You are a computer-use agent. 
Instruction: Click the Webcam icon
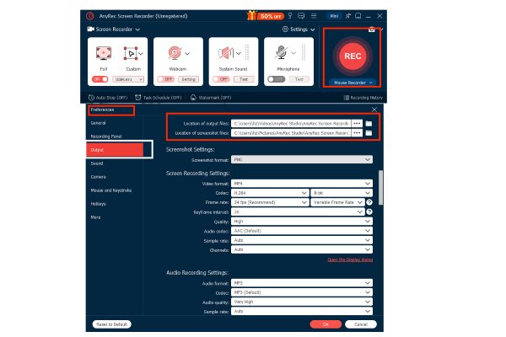[x=175, y=53]
